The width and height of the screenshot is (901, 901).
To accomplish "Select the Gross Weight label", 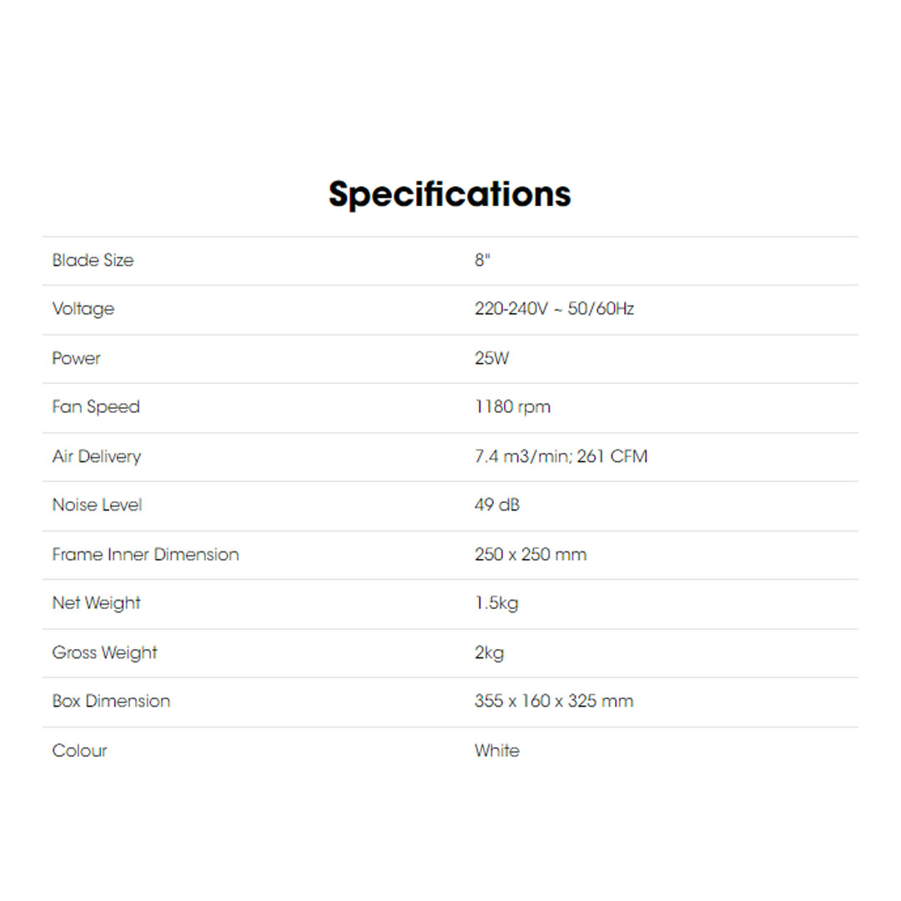I will [104, 652].
